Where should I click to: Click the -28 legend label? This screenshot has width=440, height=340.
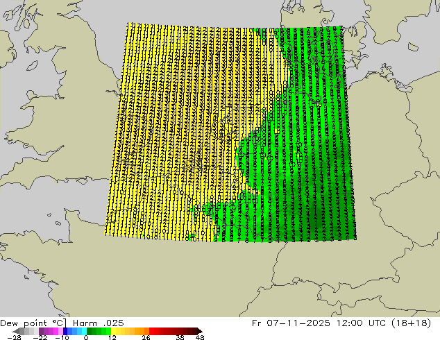14,337
